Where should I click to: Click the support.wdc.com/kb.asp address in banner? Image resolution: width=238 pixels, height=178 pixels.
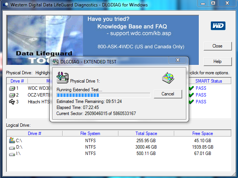click(141, 33)
